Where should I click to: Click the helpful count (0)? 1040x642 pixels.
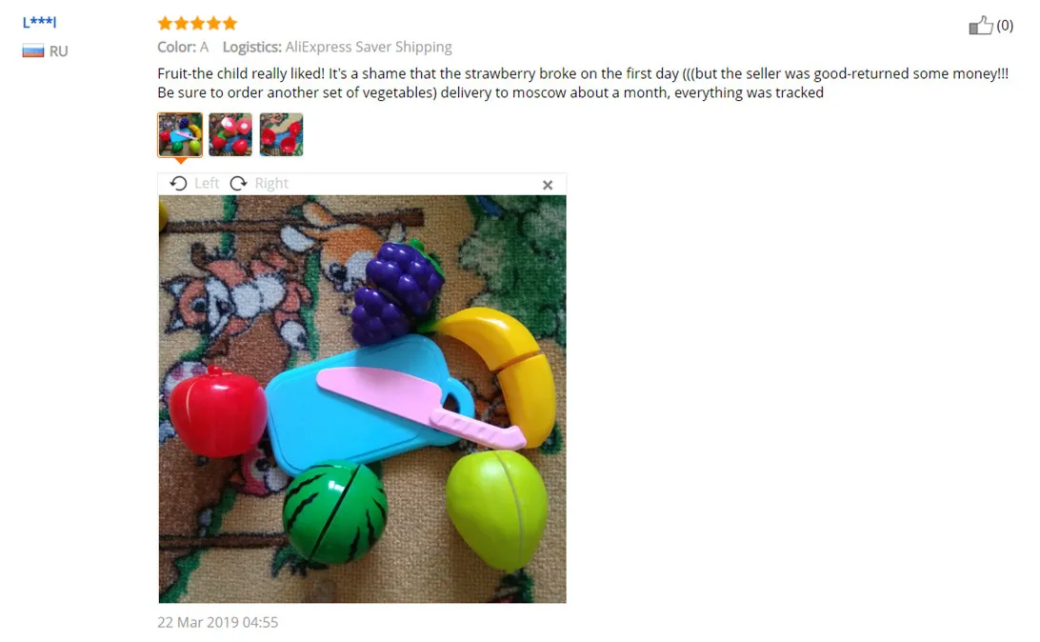1005,25
